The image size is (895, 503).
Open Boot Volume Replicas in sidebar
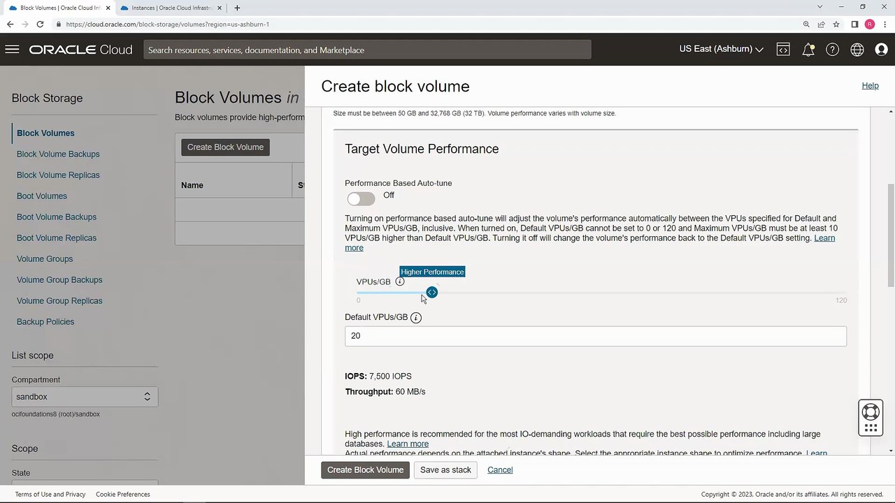[x=57, y=238]
